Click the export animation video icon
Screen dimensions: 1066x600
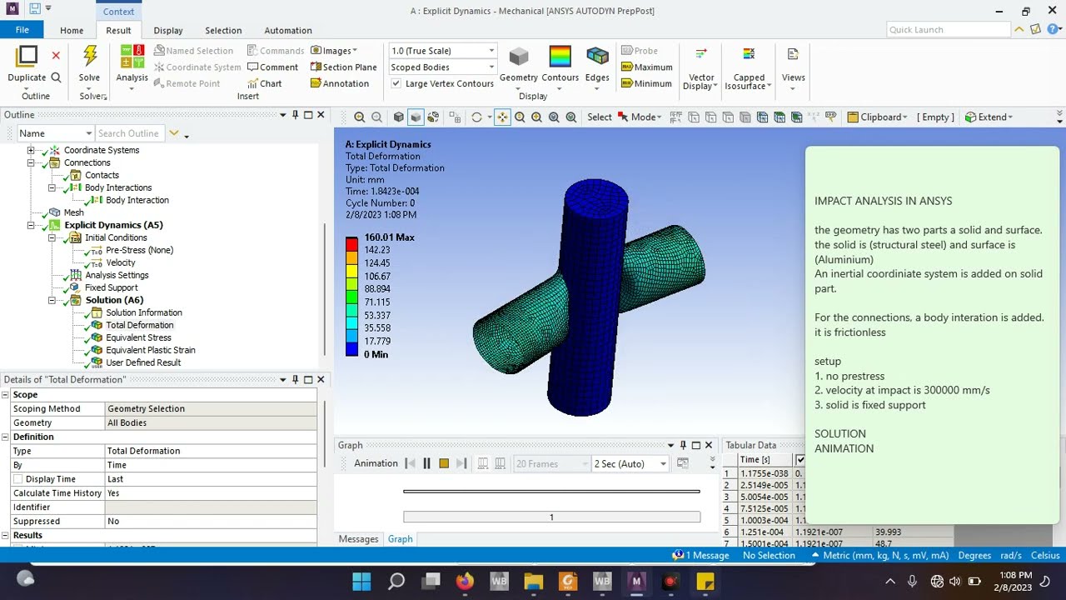click(x=683, y=464)
